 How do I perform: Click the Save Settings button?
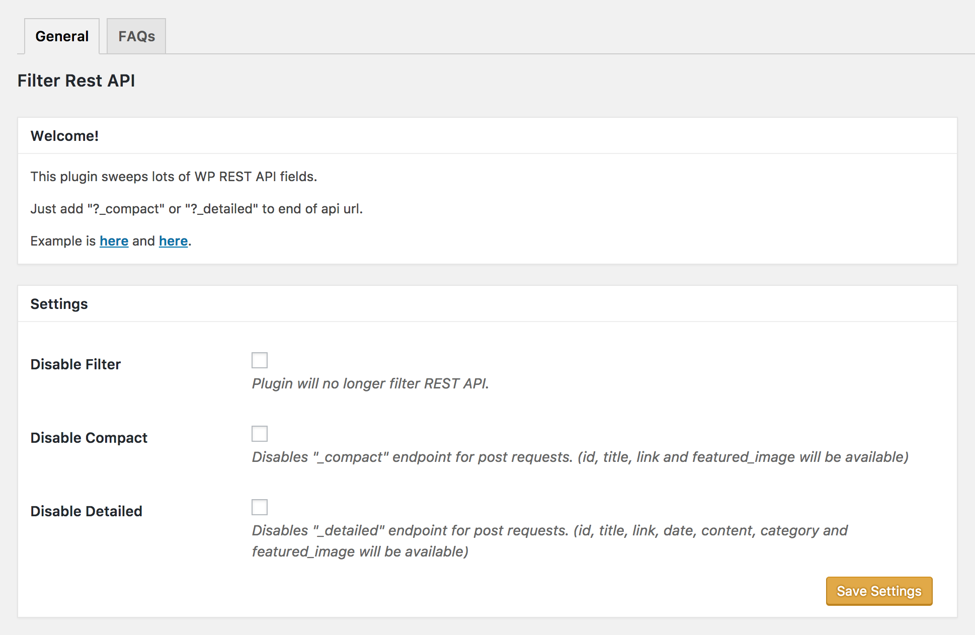879,591
